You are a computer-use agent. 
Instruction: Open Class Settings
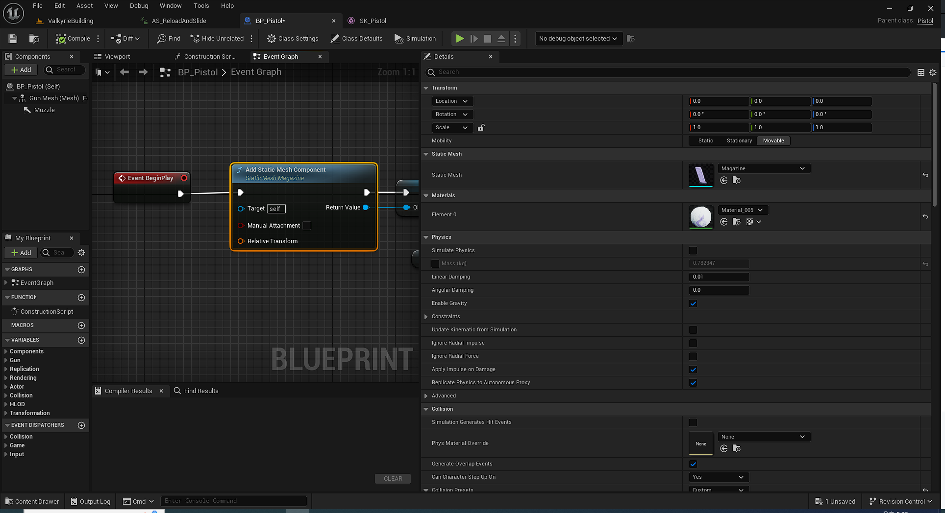(x=293, y=39)
